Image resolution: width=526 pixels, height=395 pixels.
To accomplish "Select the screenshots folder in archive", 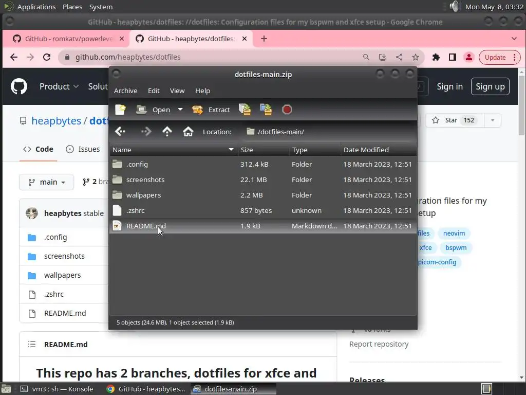I will tap(263, 179).
